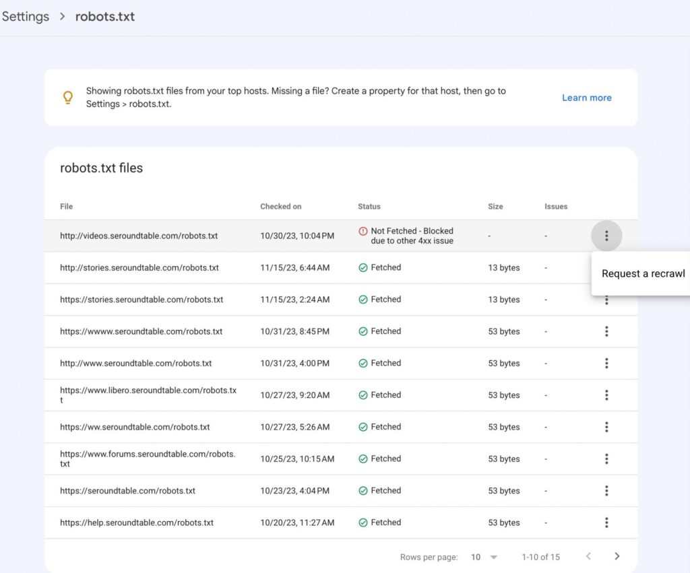Click the green Fetched check for http://stories.seroundtable.com

click(x=363, y=268)
